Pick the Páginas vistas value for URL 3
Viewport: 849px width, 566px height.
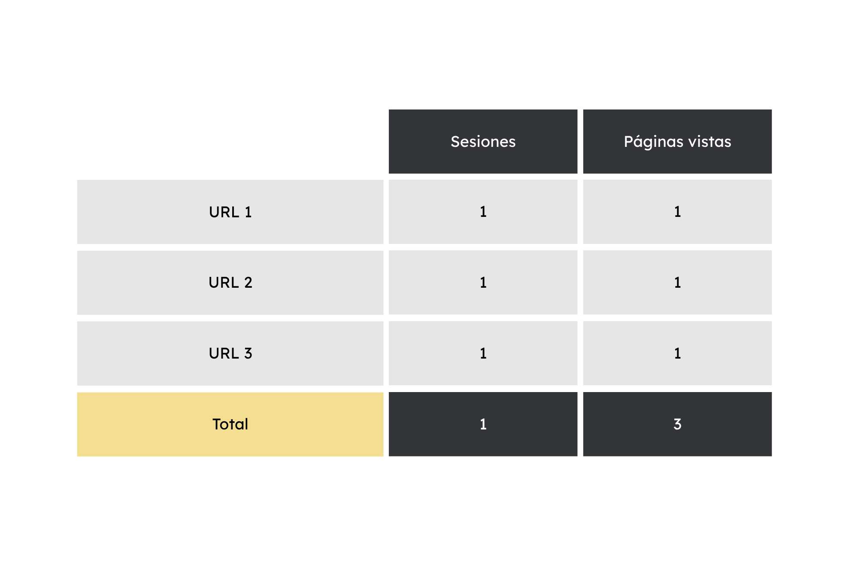677,353
